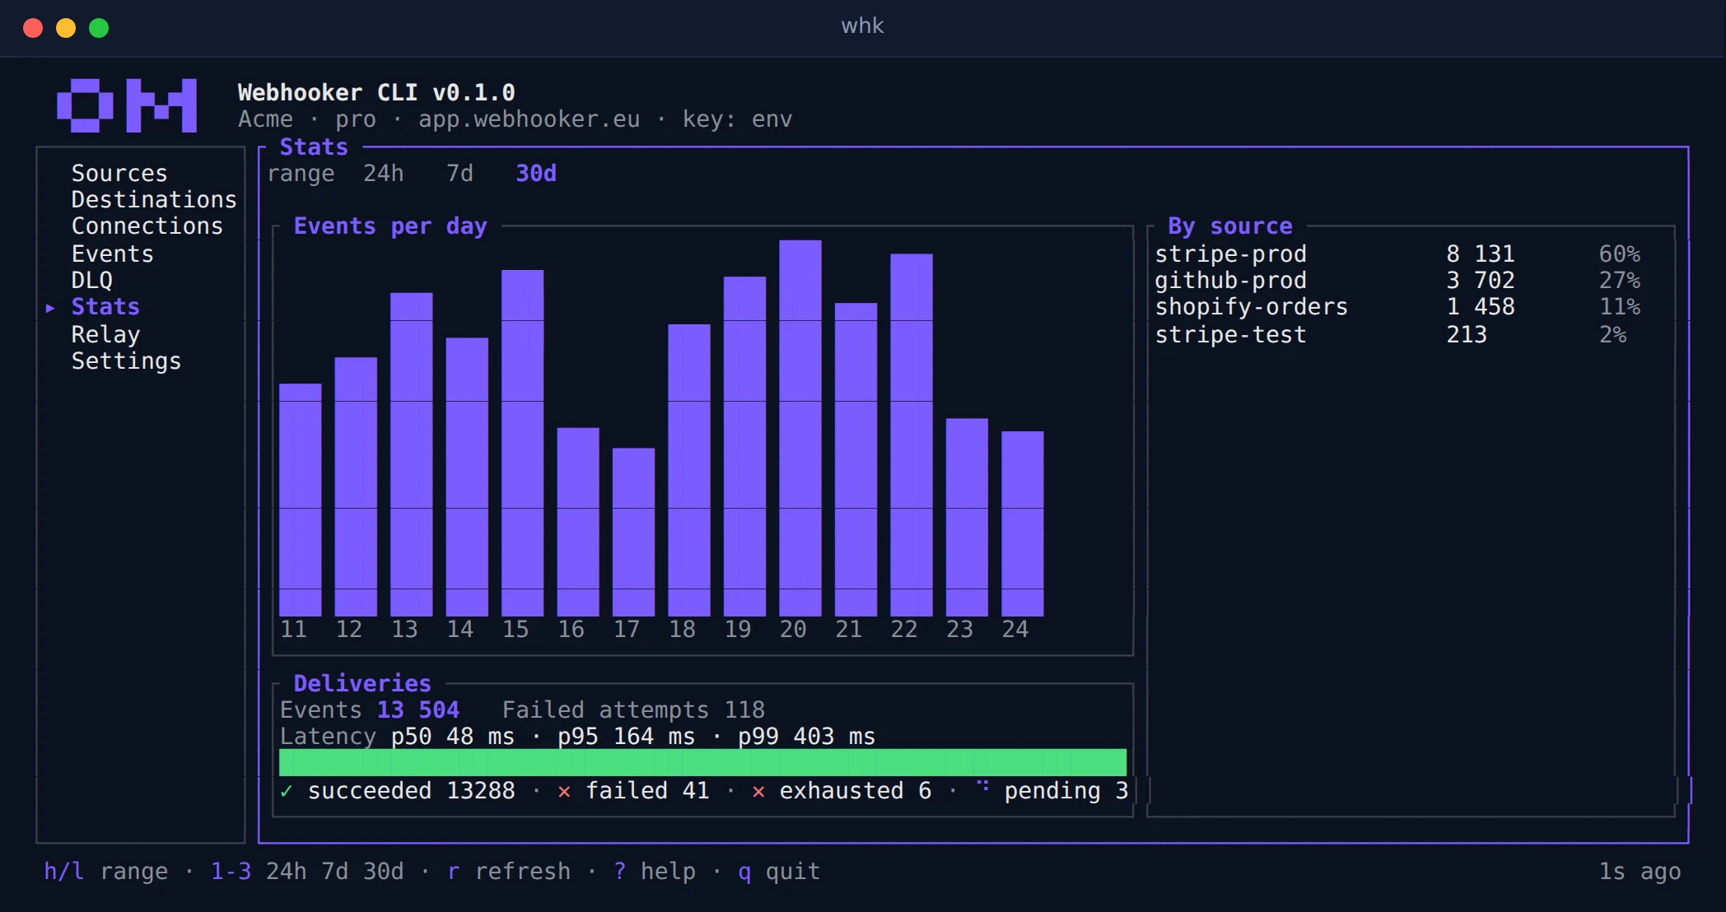Open the Events section
The image size is (1726, 912).
[113, 254]
